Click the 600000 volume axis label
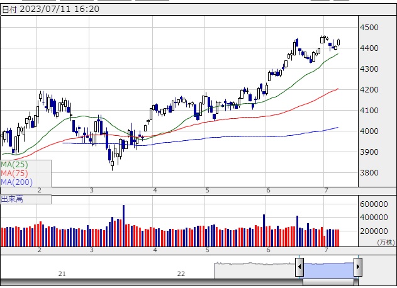This screenshot has height=288, width=397. (x=374, y=204)
